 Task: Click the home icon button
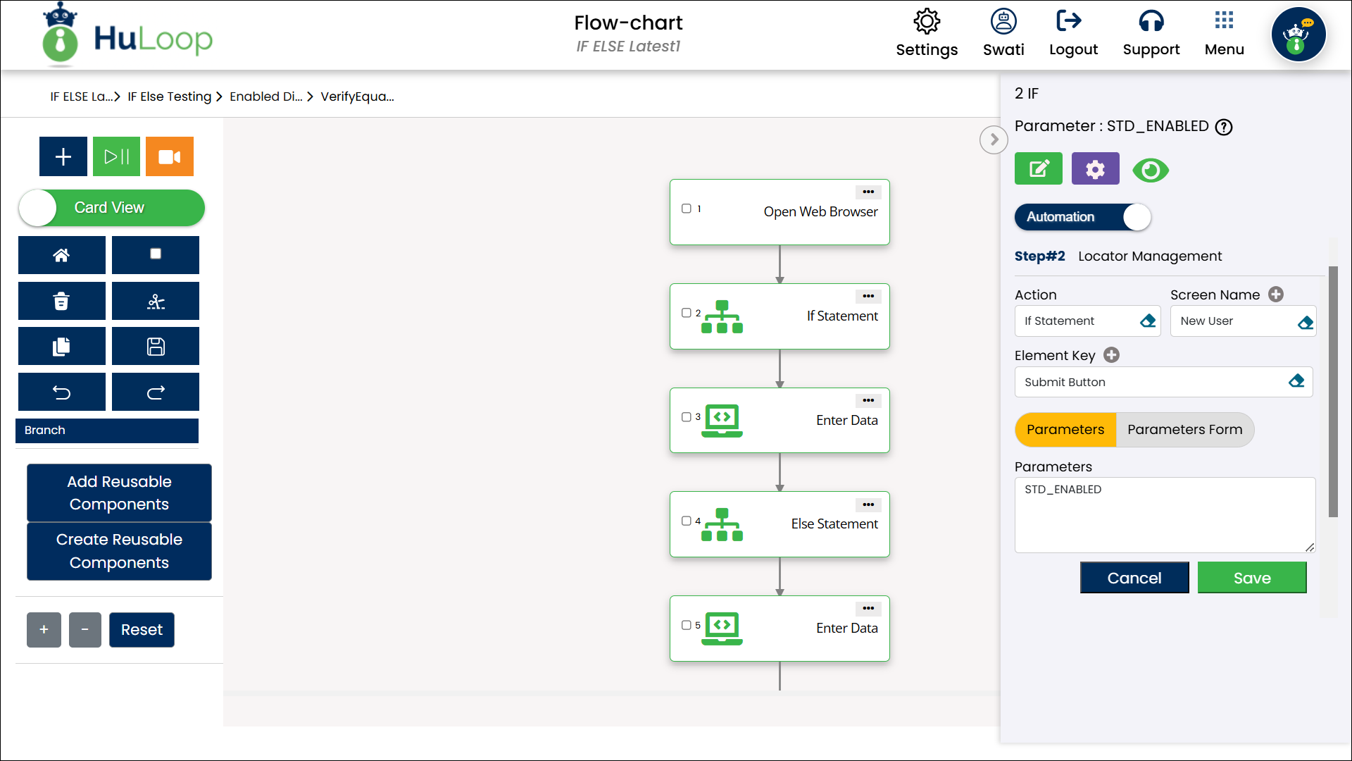(61, 255)
